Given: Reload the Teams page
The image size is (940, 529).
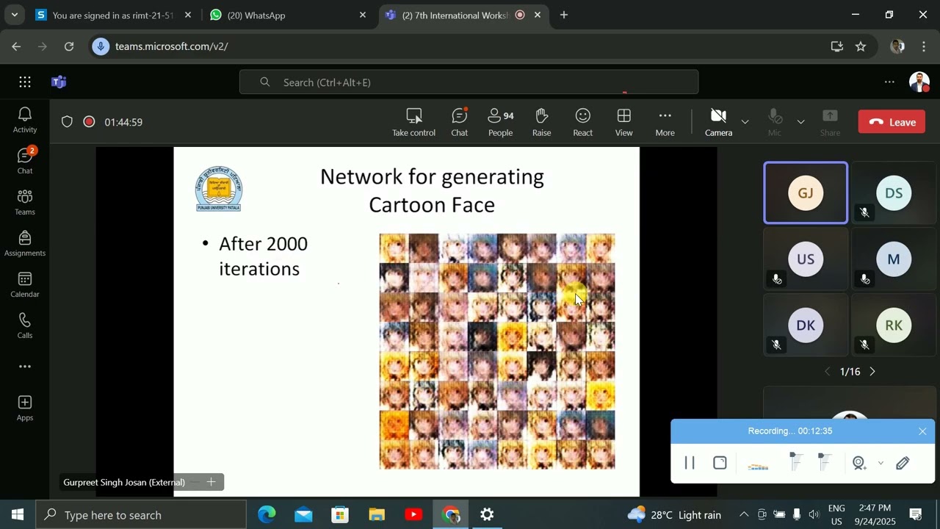Looking at the screenshot, I should pyautogui.click(x=69, y=46).
